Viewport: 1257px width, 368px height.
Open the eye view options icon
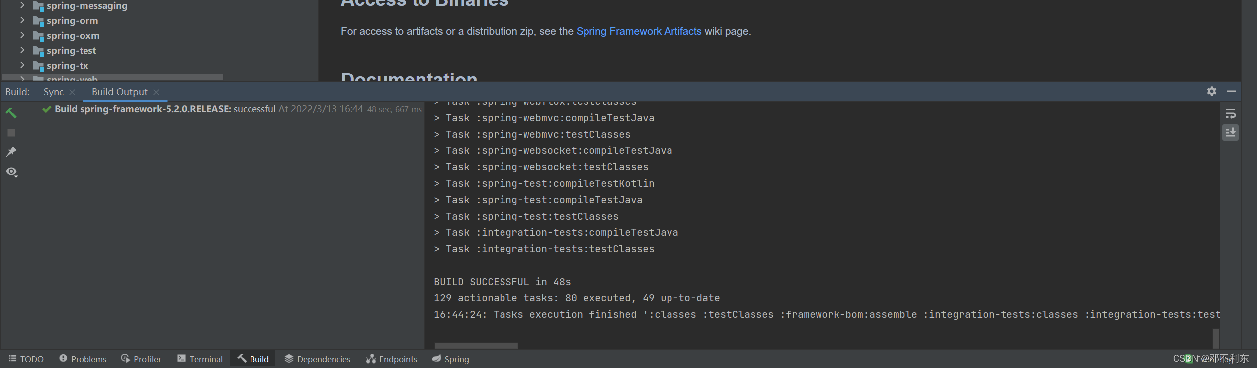click(x=12, y=172)
